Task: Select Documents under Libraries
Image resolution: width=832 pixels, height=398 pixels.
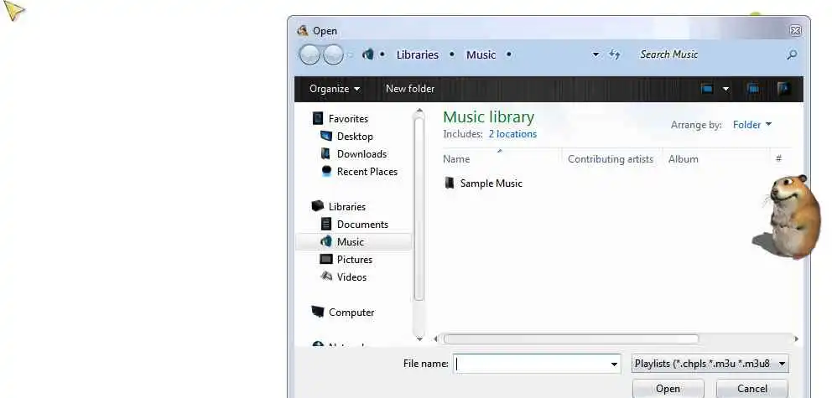Action: (x=362, y=225)
